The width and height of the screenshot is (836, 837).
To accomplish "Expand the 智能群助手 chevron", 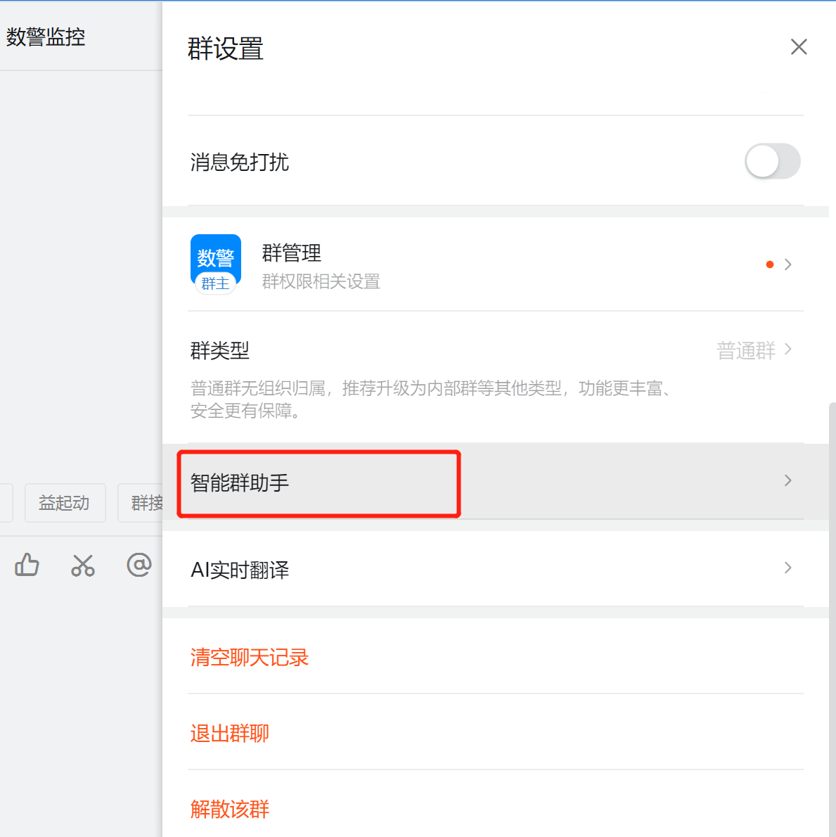I will pyautogui.click(x=788, y=480).
